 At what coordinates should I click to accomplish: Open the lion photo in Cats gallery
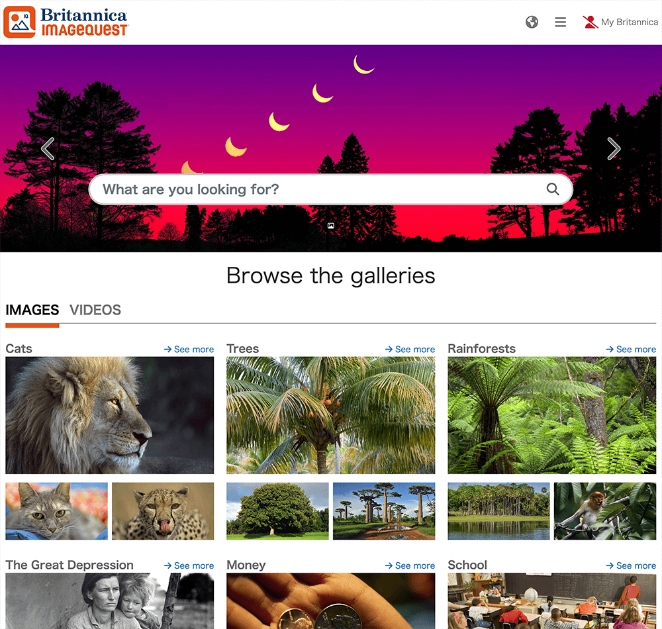coord(110,415)
